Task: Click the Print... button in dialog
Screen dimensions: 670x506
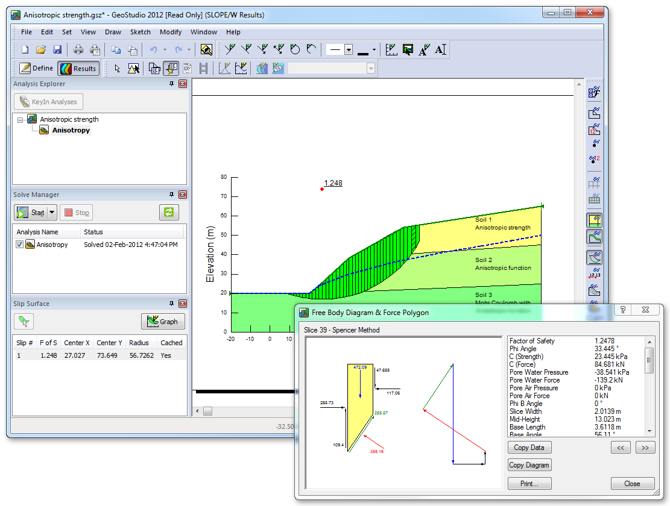Action: (529, 483)
